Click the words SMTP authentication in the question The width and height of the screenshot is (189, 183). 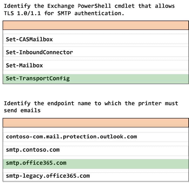91,13
